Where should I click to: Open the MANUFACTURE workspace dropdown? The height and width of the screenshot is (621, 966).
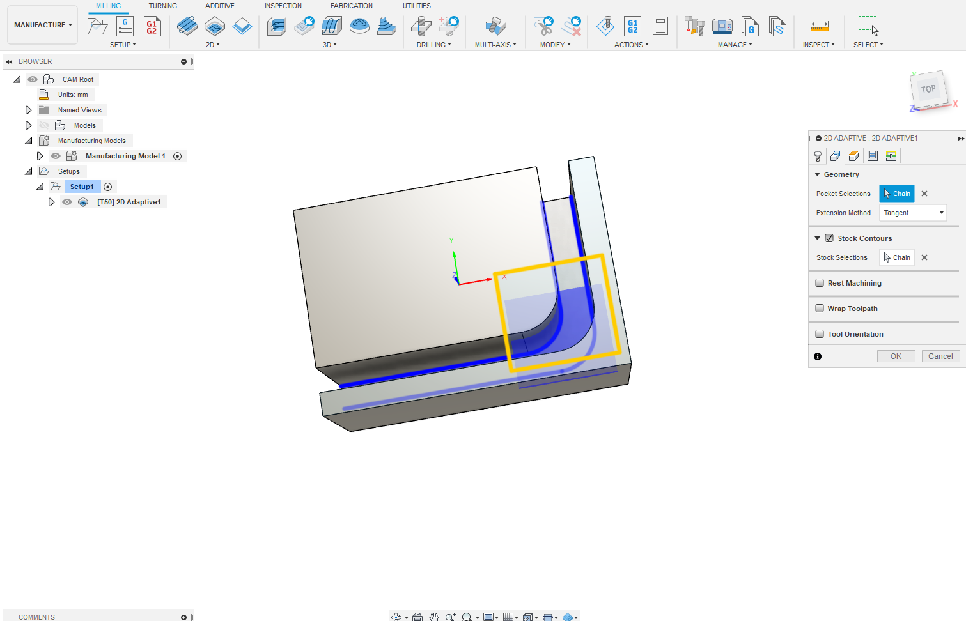pos(43,25)
